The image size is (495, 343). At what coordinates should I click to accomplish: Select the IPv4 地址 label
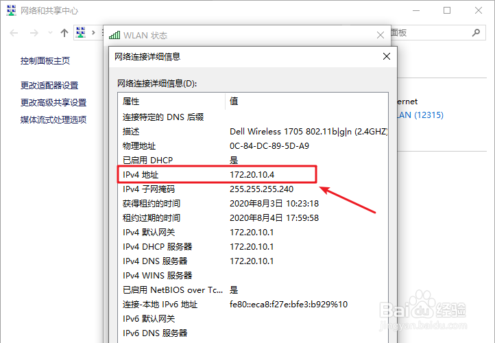pyautogui.click(x=141, y=175)
